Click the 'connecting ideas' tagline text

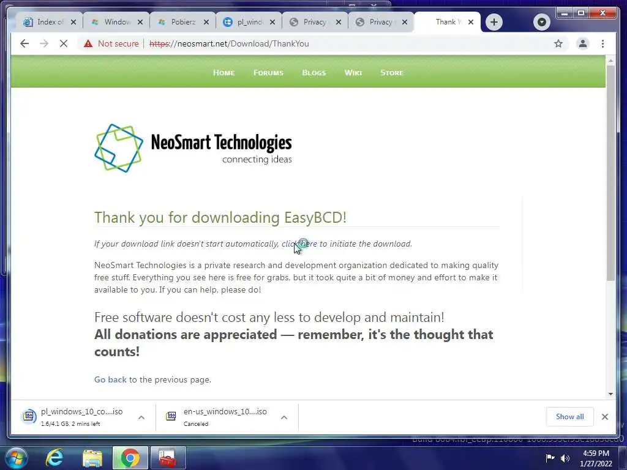point(257,160)
